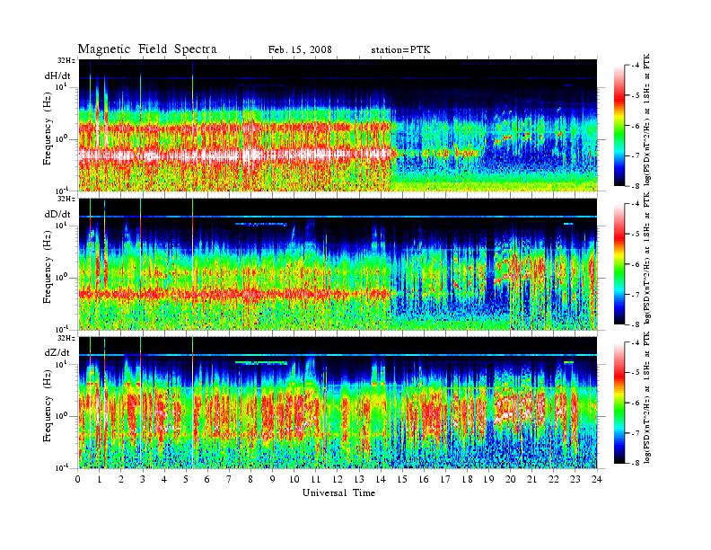Click the vertical PSD label of the dH/dt color bar
This screenshot has width=711, height=550.
click(647, 120)
